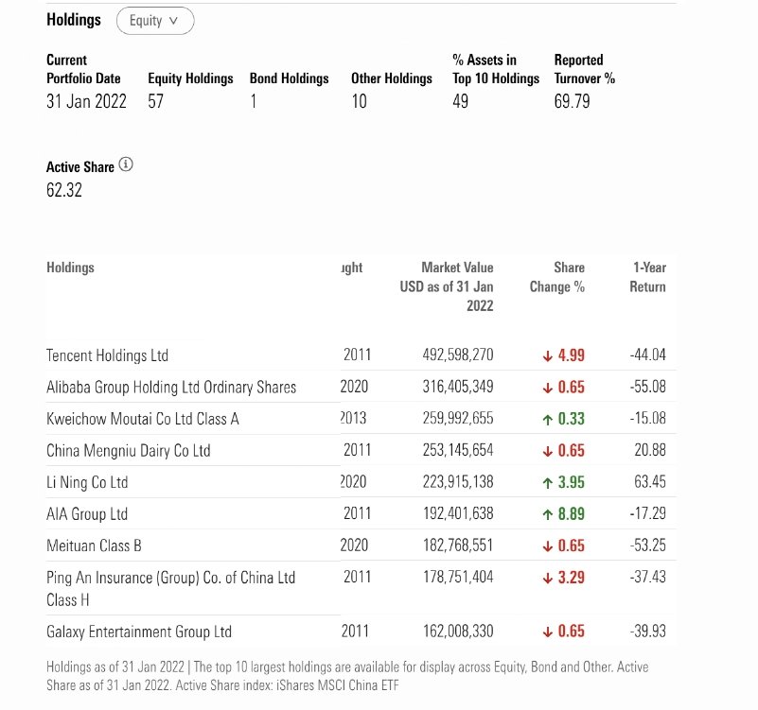Open Alibaba Group Holding Ltd Ordinary Shares
Image resolution: width=758 pixels, height=710 pixels.
coord(171,388)
